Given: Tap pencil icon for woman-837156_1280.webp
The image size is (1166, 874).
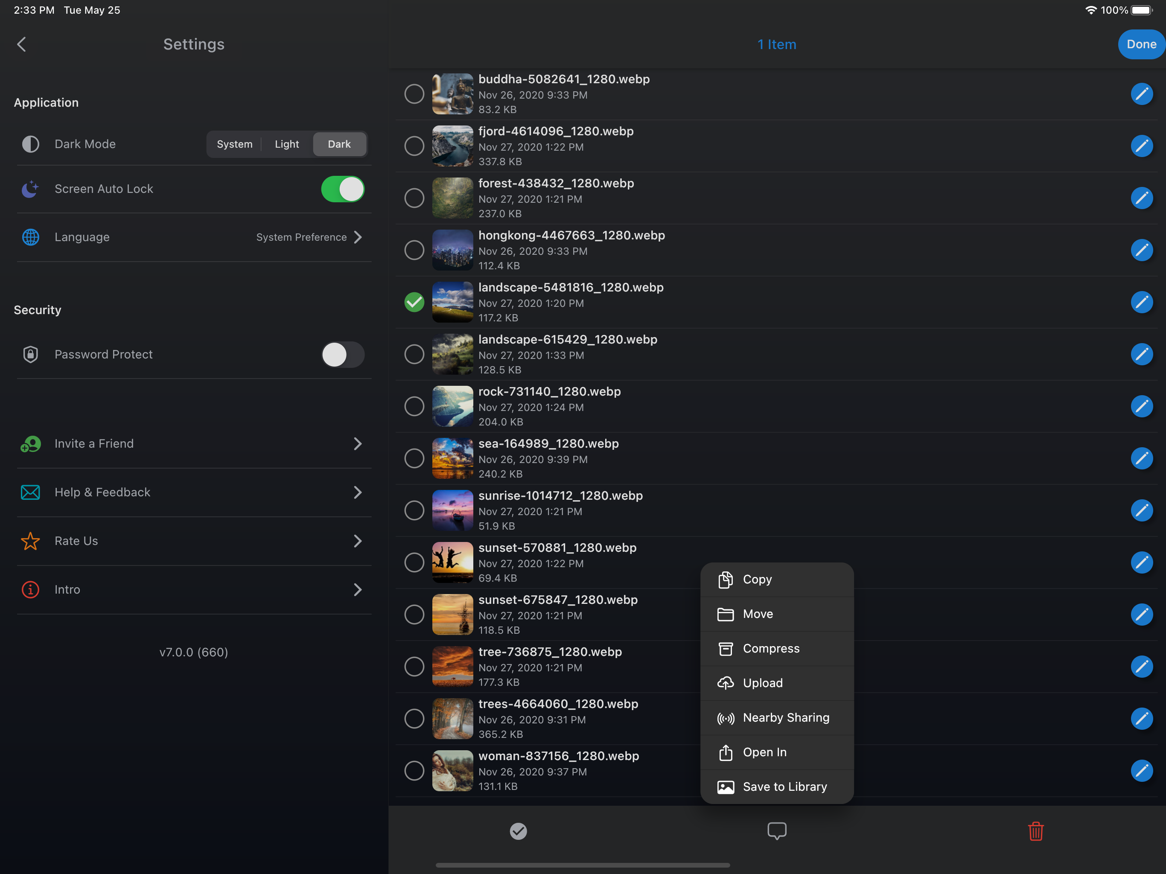Looking at the screenshot, I should pos(1141,771).
